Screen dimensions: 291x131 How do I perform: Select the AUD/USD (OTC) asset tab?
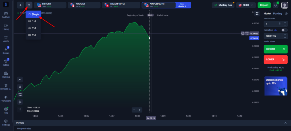(159, 5)
